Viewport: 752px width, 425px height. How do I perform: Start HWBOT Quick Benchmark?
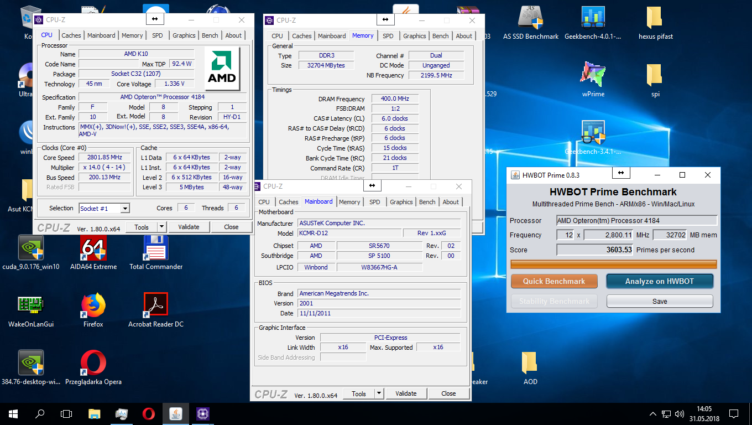[x=554, y=281]
